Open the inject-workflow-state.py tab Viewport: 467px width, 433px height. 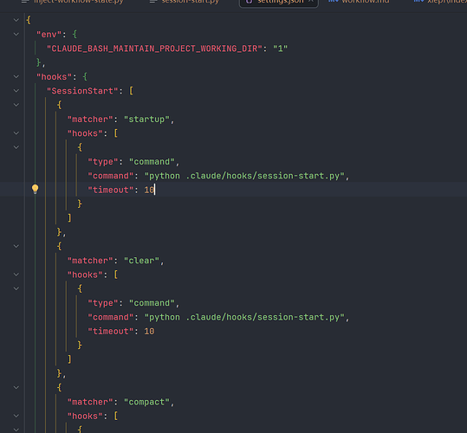point(73,2)
